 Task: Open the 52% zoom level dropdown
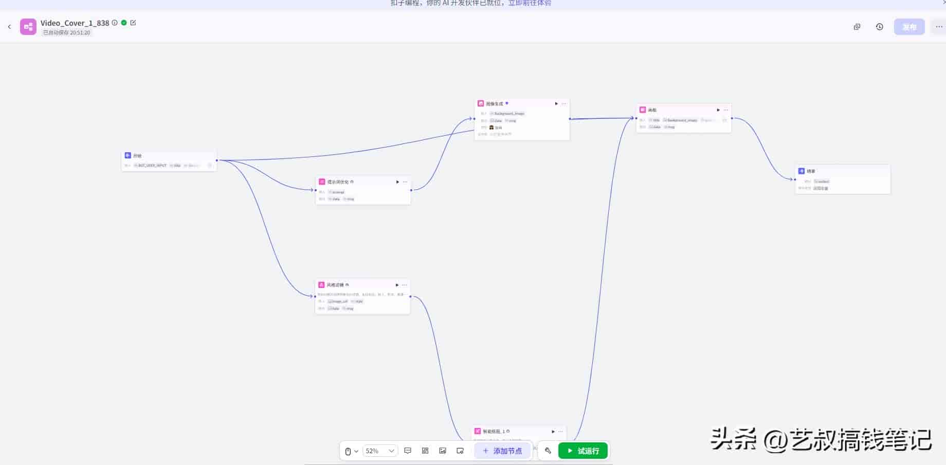click(x=380, y=451)
